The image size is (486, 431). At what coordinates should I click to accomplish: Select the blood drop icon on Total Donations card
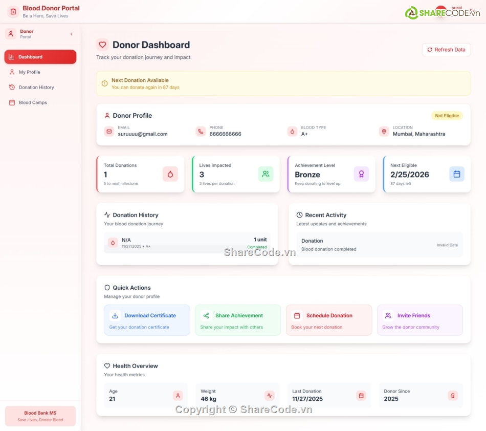[171, 174]
